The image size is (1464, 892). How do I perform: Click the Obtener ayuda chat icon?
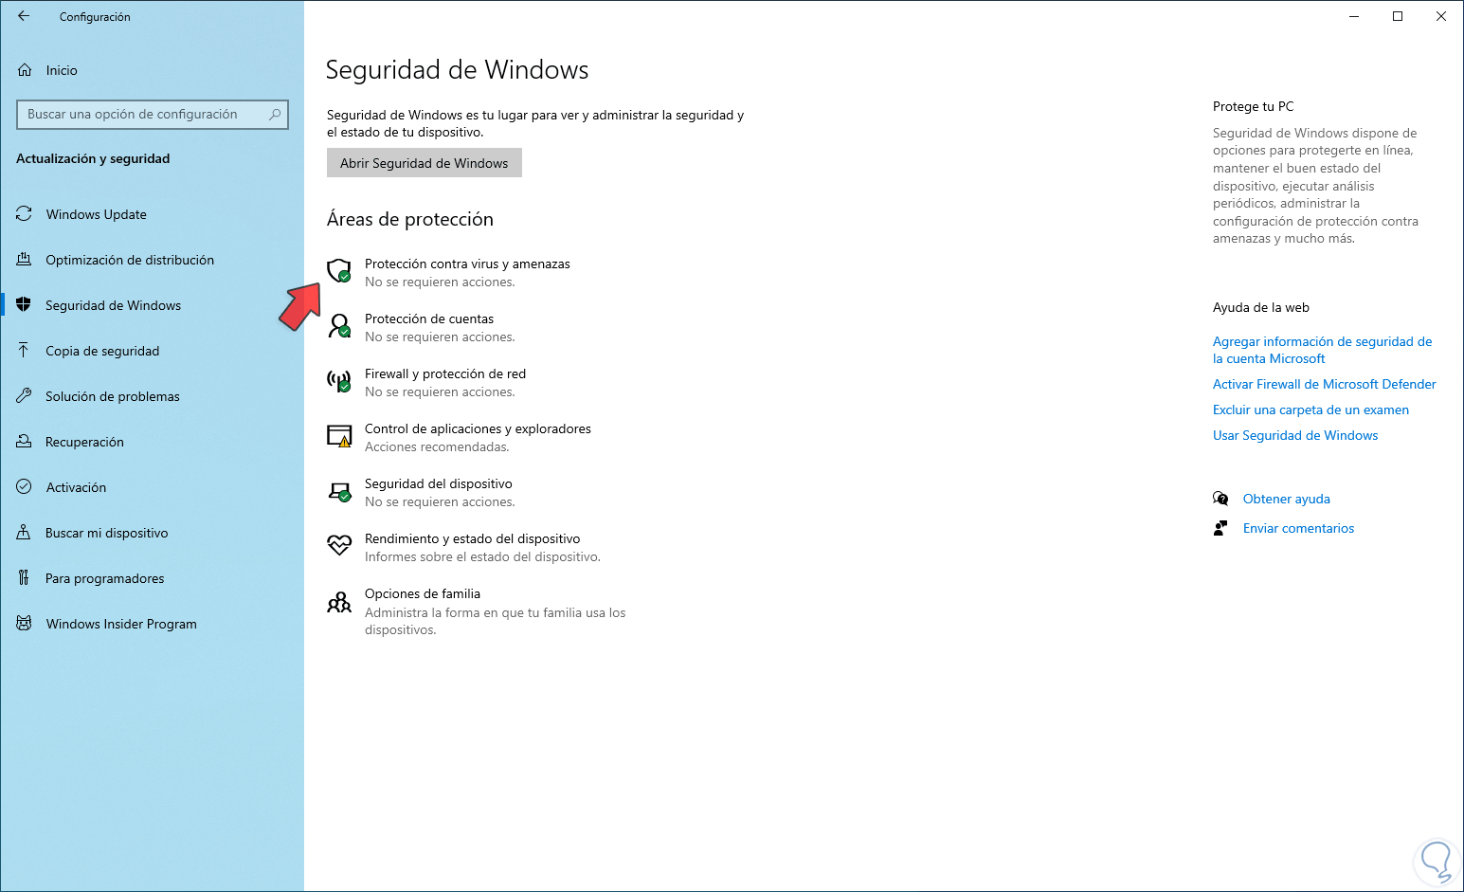point(1220,499)
